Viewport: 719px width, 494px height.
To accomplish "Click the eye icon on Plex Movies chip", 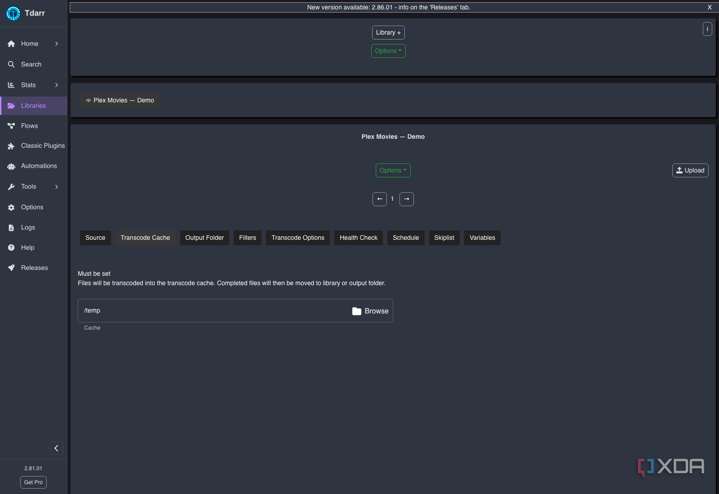I will (x=89, y=101).
